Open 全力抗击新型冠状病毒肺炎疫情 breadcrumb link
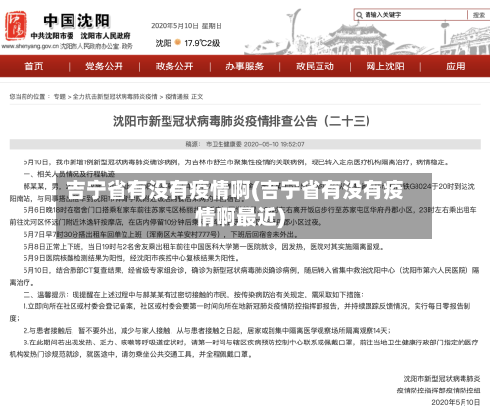 click(115, 97)
